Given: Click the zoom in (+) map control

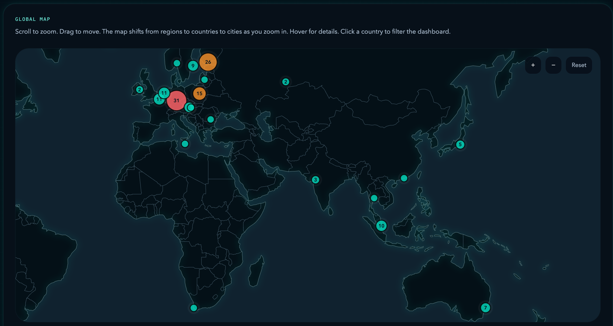Looking at the screenshot, I should [x=533, y=65].
